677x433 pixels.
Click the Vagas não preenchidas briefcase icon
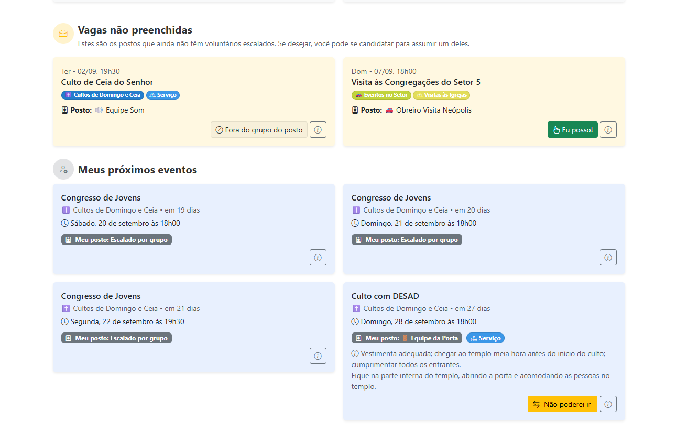click(x=63, y=34)
